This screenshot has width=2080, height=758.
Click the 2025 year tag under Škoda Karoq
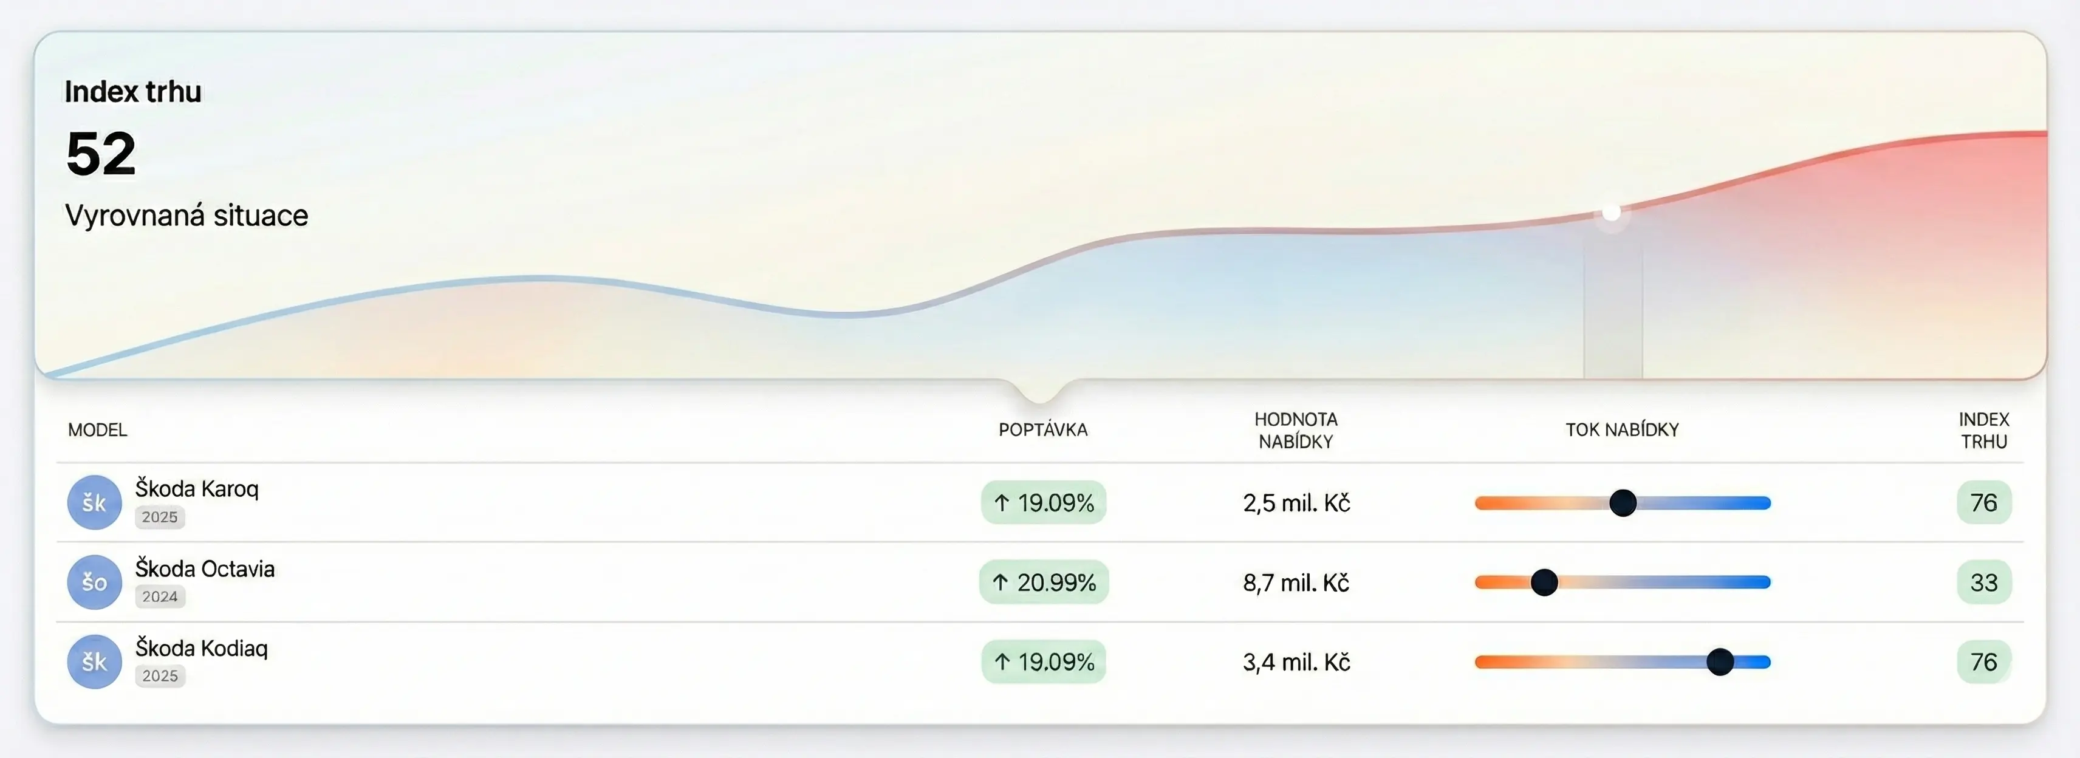(x=159, y=517)
